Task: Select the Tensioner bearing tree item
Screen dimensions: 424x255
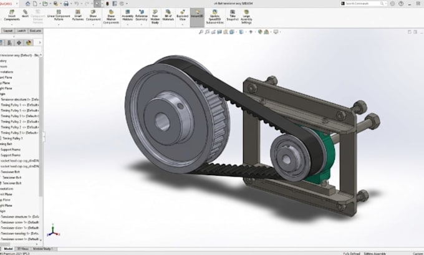Action: [x=19, y=233]
